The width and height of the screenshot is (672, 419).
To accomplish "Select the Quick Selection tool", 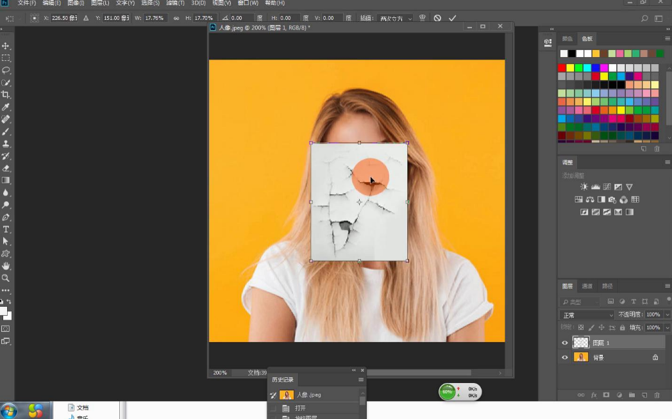I will click(x=6, y=83).
